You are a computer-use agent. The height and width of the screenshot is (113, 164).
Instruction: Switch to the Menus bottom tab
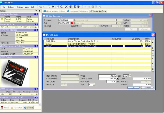point(5,108)
